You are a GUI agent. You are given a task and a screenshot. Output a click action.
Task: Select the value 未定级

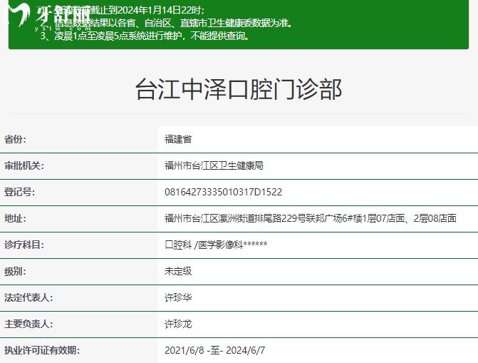178,271
